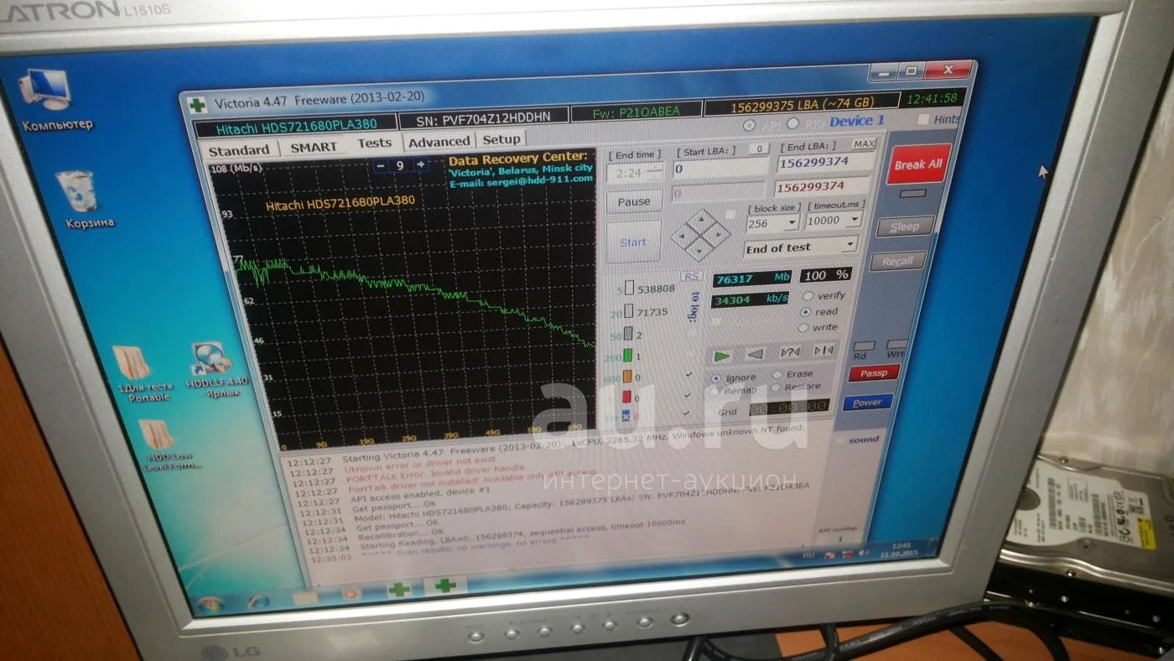Click the down arrow on the diamond pad
Image resolution: width=1174 pixels, height=661 pixels.
coord(699,249)
